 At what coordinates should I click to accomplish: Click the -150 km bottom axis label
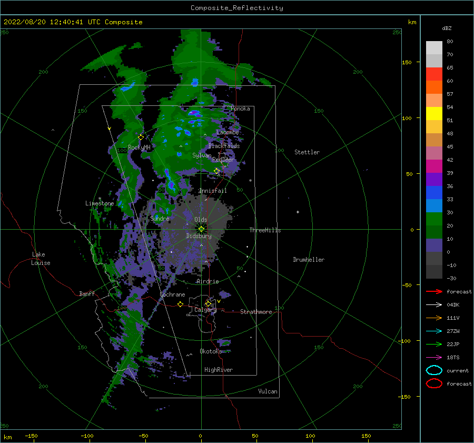(31, 436)
